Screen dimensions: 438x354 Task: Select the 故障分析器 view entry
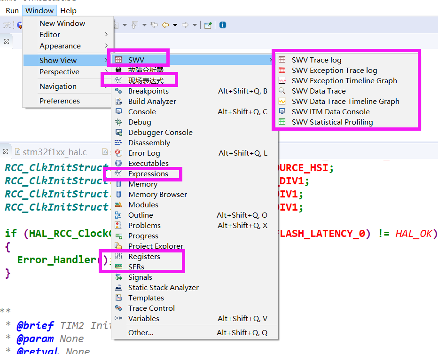coord(146,70)
